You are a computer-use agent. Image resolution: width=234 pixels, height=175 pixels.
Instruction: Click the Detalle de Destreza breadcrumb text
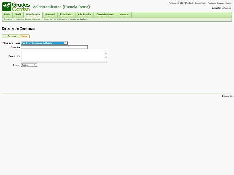79,19
